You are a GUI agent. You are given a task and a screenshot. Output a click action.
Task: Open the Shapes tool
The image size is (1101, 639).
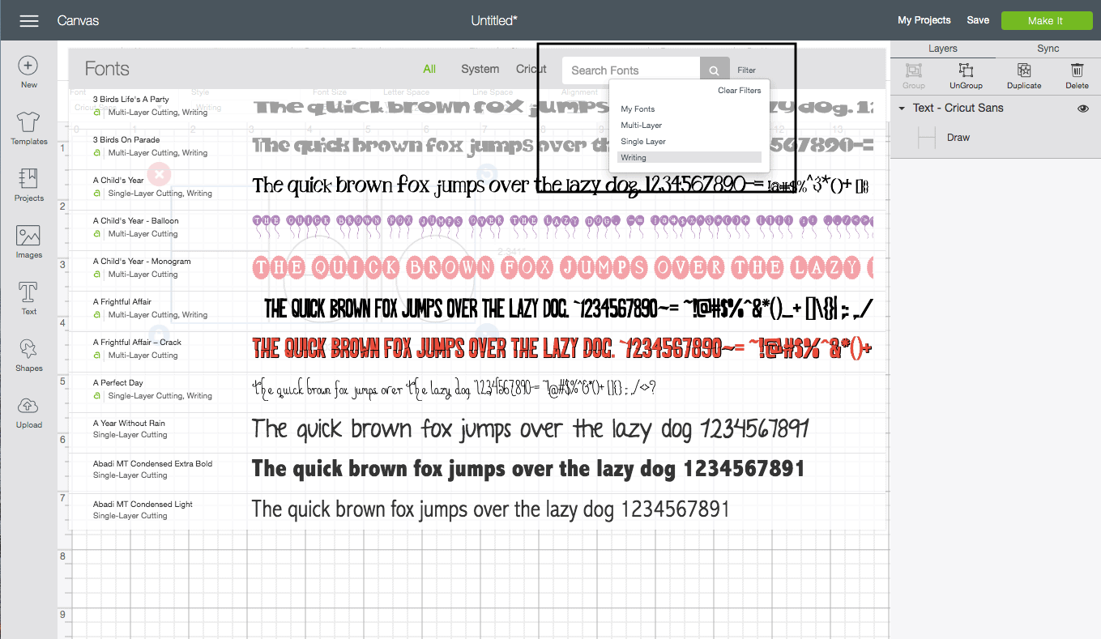click(x=28, y=350)
